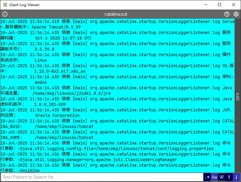This screenshot has height=182, width=241.
Task: Close the Giant Log Viewer window
Action: point(233,5)
